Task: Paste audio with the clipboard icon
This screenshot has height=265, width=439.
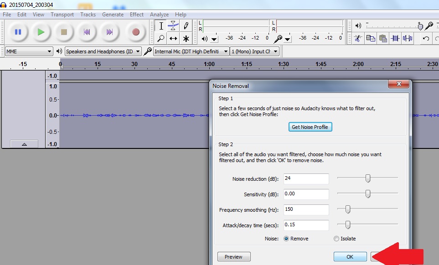Action: 383,38
